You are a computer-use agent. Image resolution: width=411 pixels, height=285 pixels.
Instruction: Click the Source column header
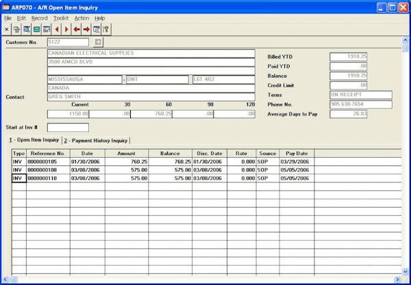pyautogui.click(x=268, y=154)
